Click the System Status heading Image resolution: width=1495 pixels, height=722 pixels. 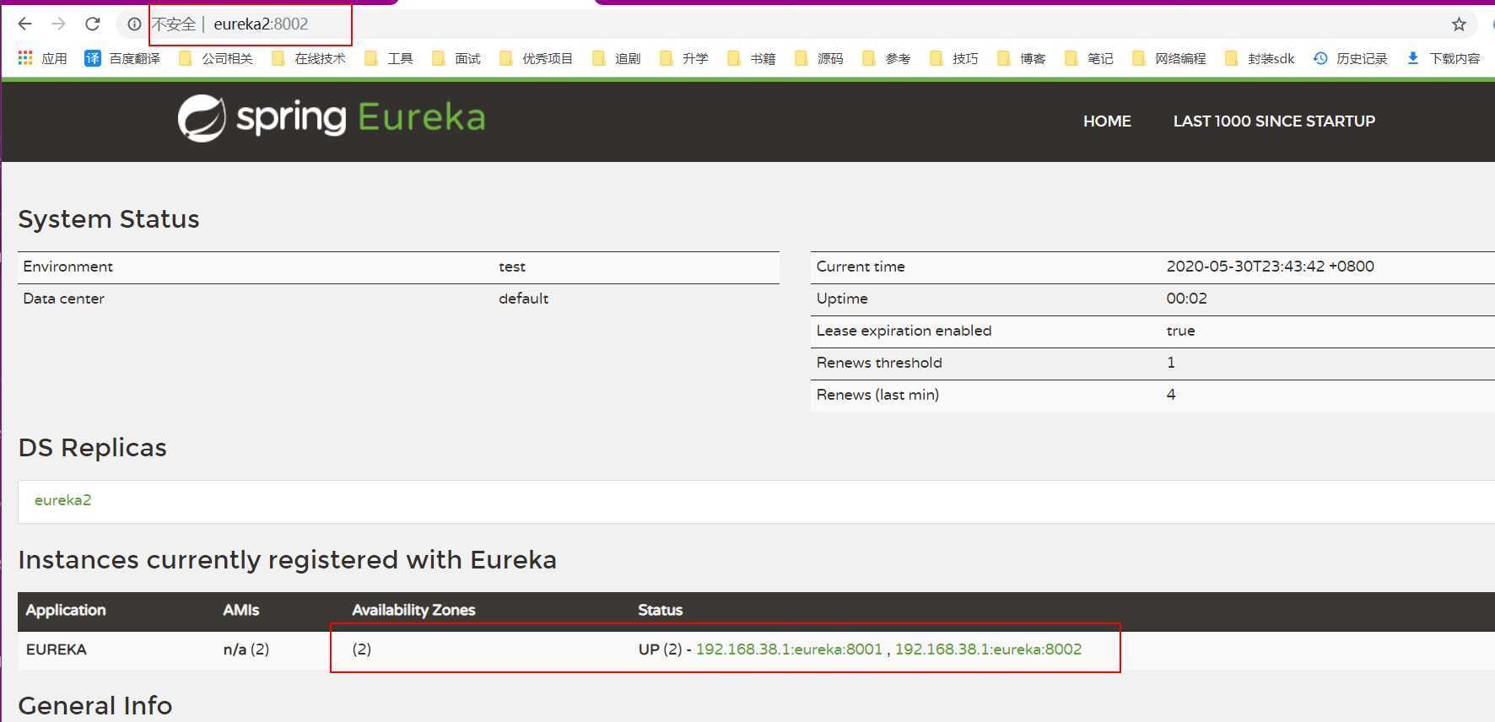(x=109, y=219)
